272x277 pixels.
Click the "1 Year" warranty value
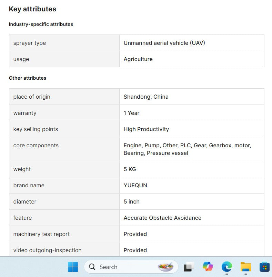131,113
